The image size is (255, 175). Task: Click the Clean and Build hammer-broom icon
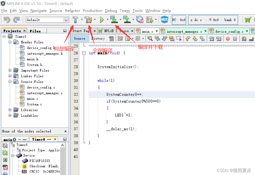(88, 20)
